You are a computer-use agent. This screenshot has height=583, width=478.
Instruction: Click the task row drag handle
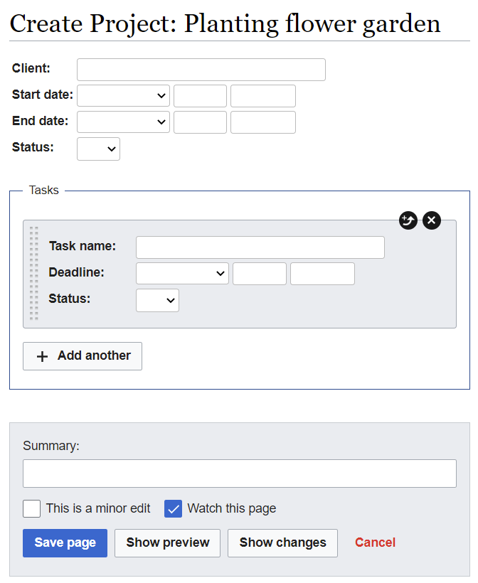tap(33, 274)
